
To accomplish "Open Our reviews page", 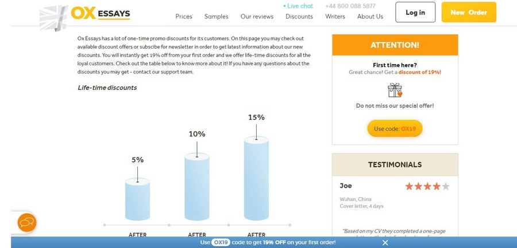I will 257,17.
